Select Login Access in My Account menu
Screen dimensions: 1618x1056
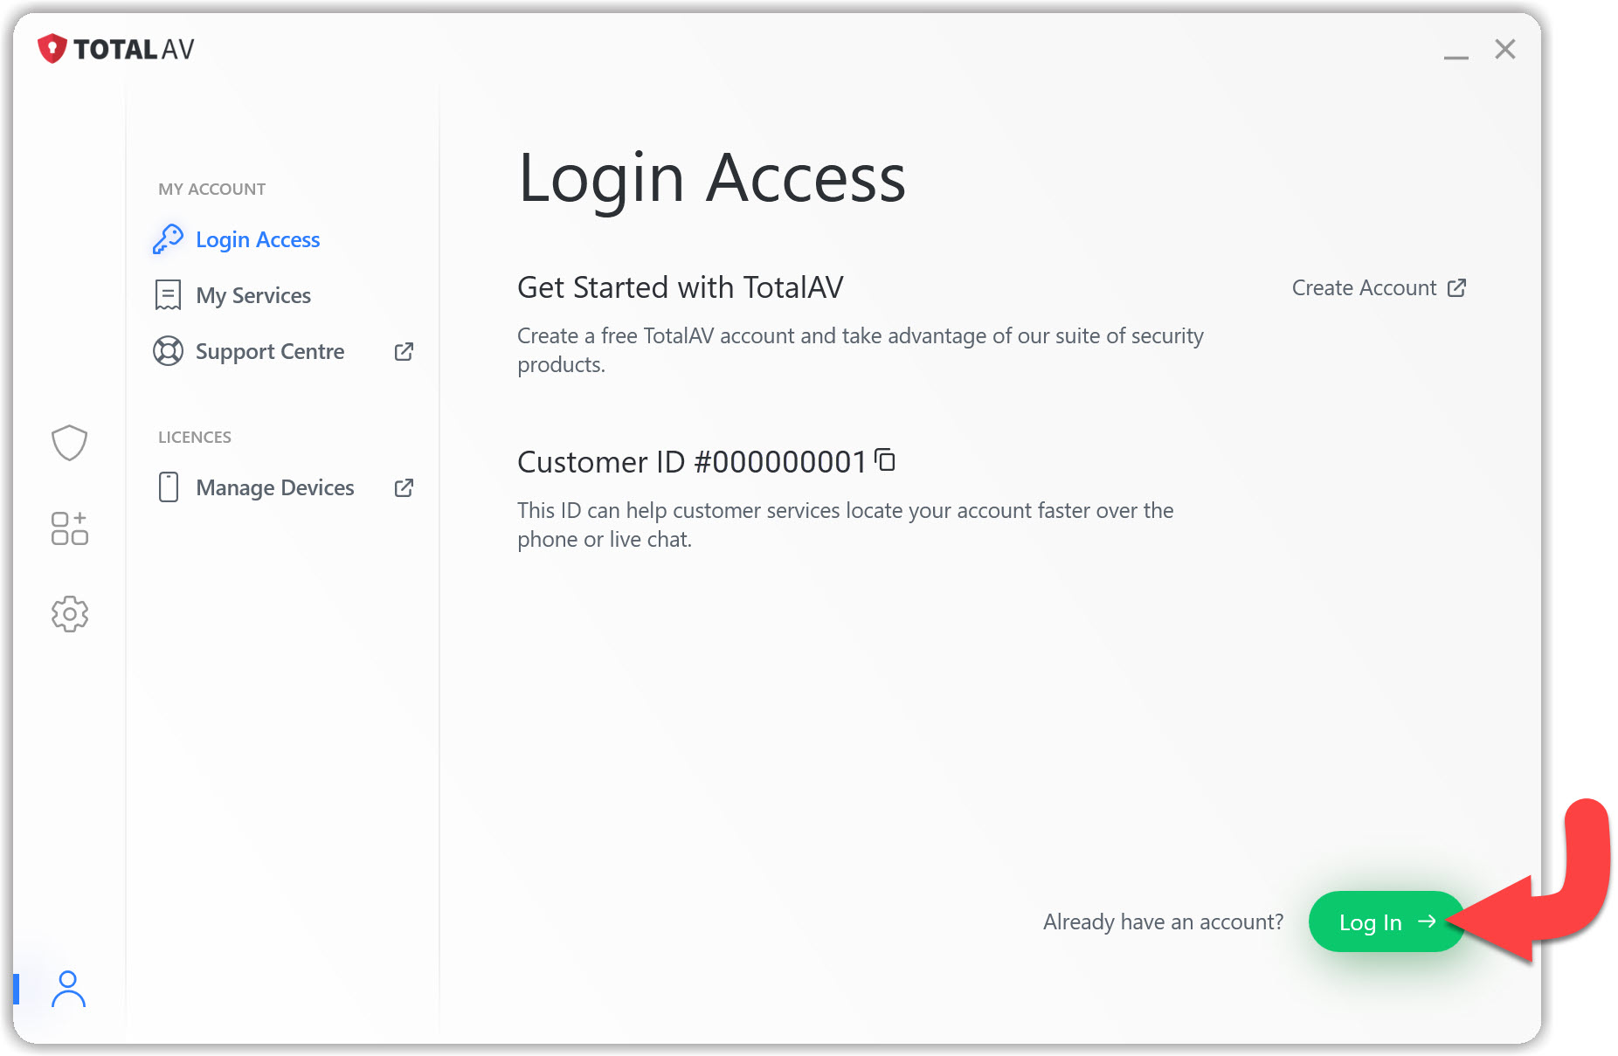[258, 239]
